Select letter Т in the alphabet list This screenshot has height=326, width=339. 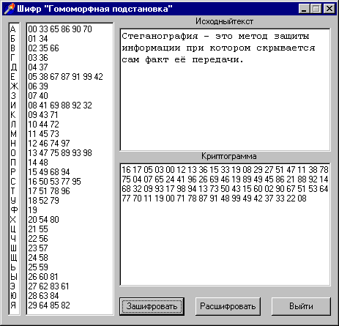coord(13,191)
